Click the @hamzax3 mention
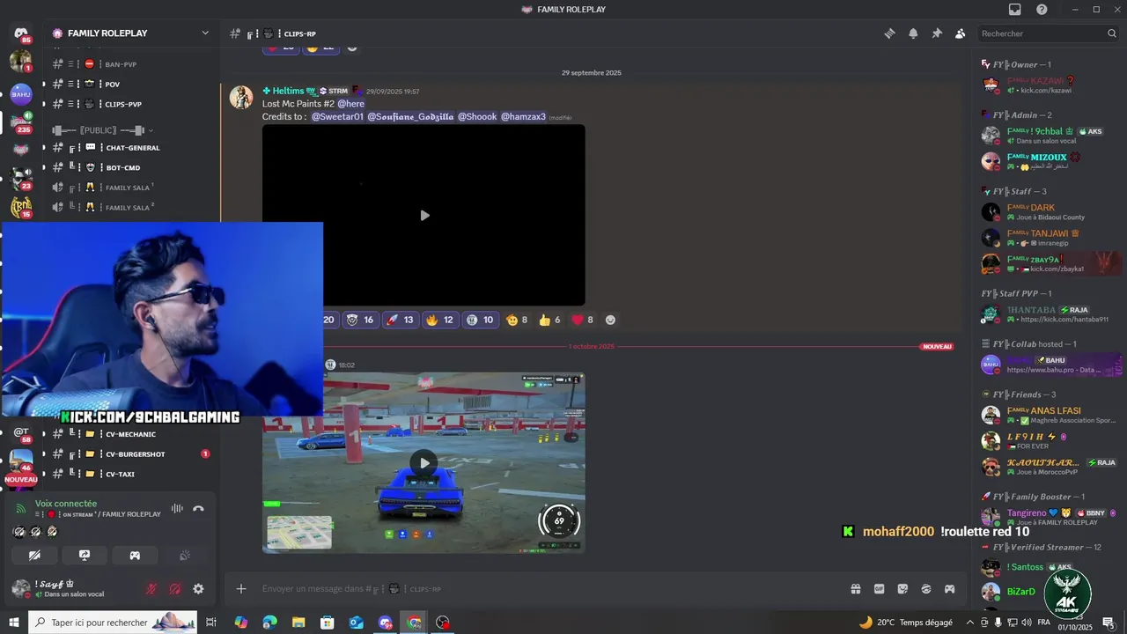The image size is (1127, 634). (523, 116)
